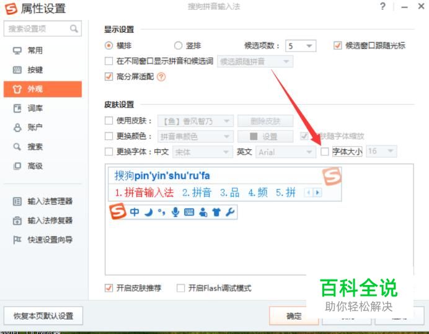Click the 输入法管理器 list icon
The image size is (429, 334).
coord(17,201)
